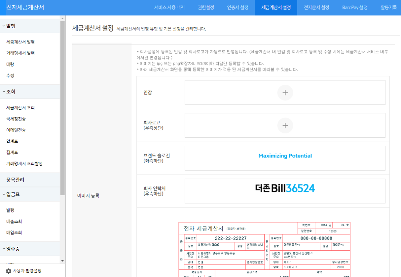
Task: Click the tax invoice preview image
Action: pos(264,249)
